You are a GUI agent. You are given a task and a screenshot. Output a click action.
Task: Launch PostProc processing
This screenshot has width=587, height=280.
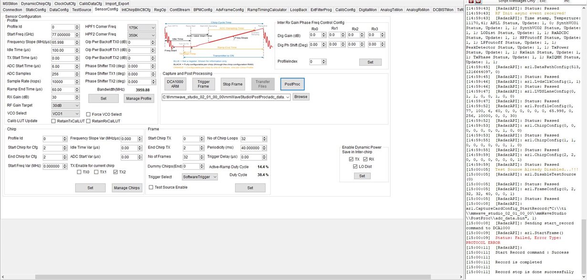(292, 84)
